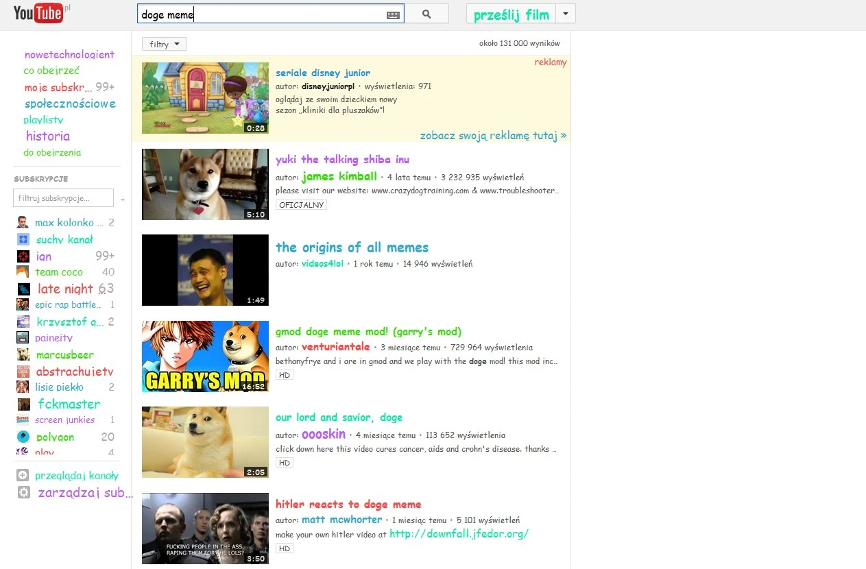This screenshot has height=569, width=866.
Task: Click the search magnifier icon
Action: click(427, 13)
